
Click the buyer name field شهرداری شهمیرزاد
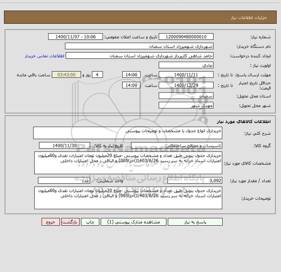pyautogui.click(x=139, y=46)
